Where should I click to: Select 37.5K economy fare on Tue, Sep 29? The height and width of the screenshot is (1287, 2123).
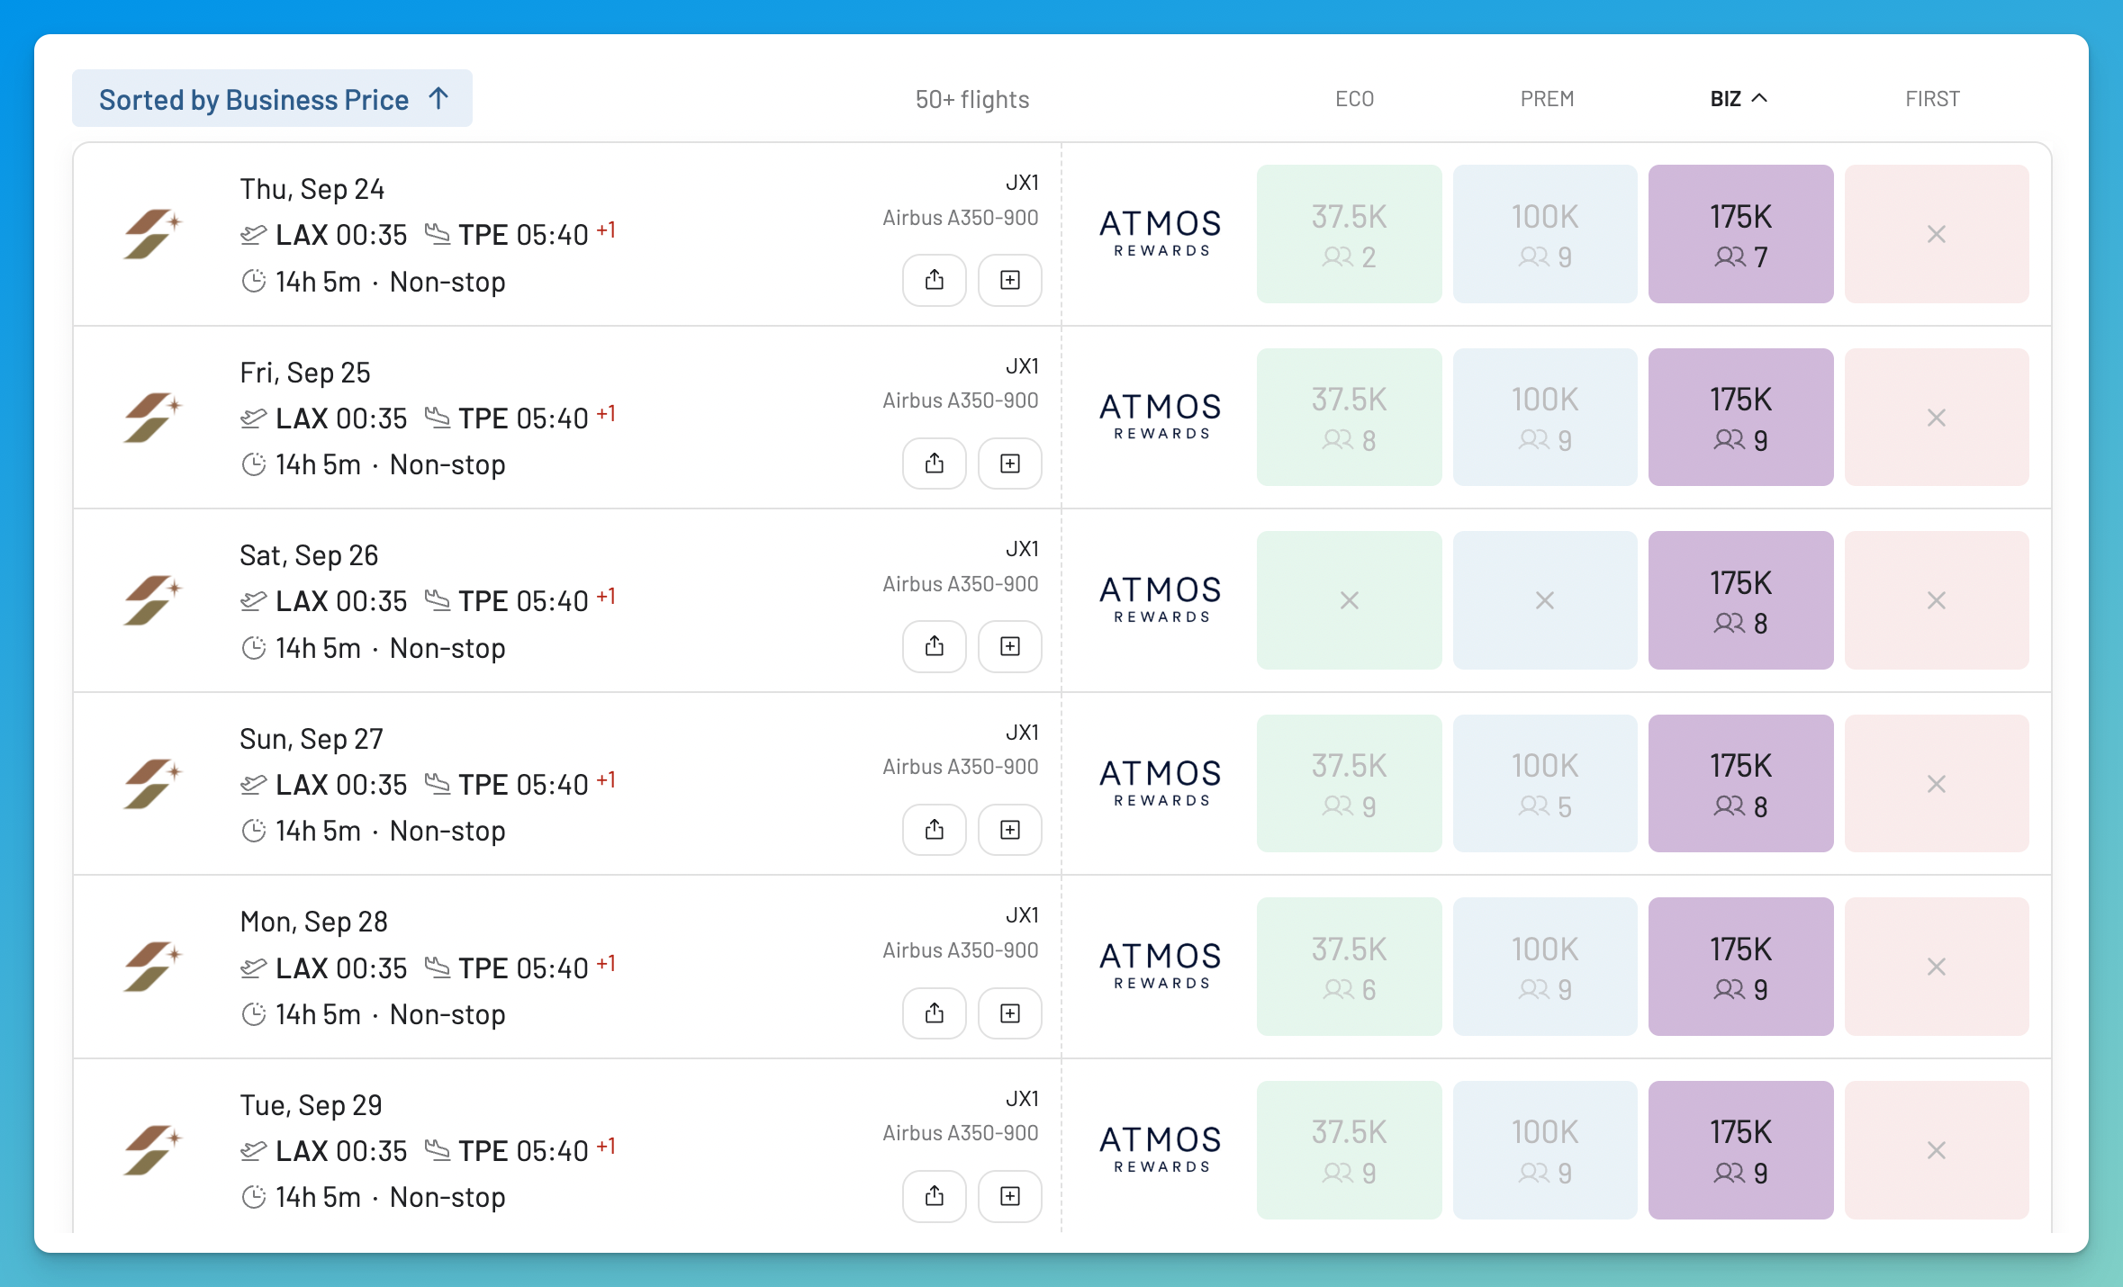[x=1349, y=1150]
